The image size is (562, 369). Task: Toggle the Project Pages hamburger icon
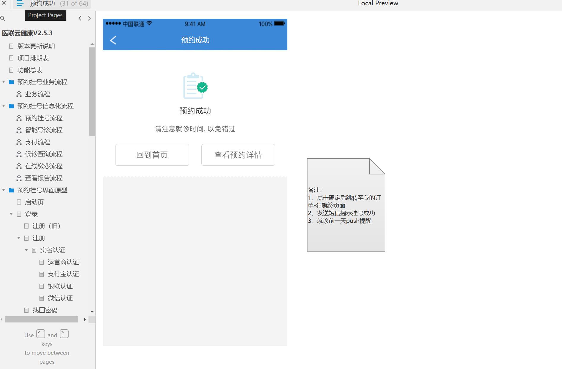[20, 4]
